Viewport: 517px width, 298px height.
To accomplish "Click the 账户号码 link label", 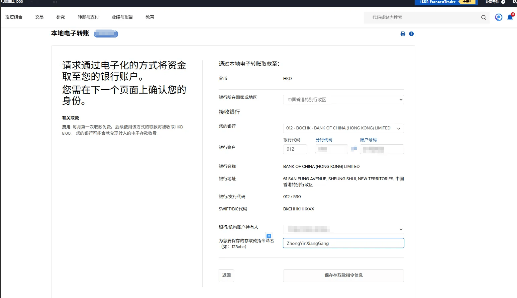I will pos(368,140).
